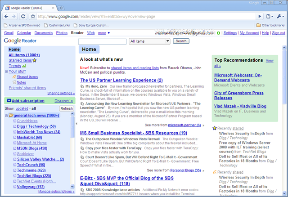Open Gmail from the top navigation
The height and width of the screenshot is (197, 288).
coord(9,33)
